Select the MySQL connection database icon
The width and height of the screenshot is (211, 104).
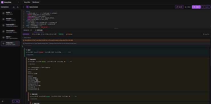[3, 13]
